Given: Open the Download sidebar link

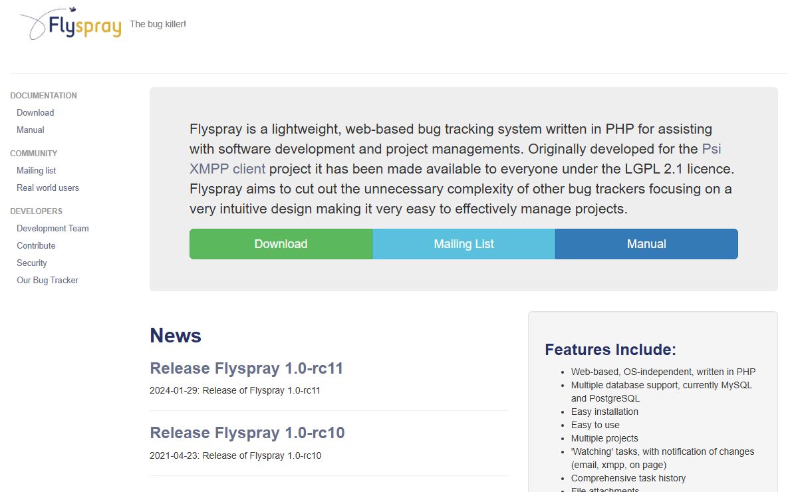Looking at the screenshot, I should click(35, 113).
